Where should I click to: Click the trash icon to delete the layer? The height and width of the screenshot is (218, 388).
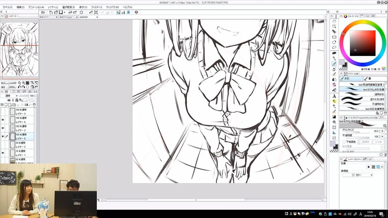(x=34, y=105)
